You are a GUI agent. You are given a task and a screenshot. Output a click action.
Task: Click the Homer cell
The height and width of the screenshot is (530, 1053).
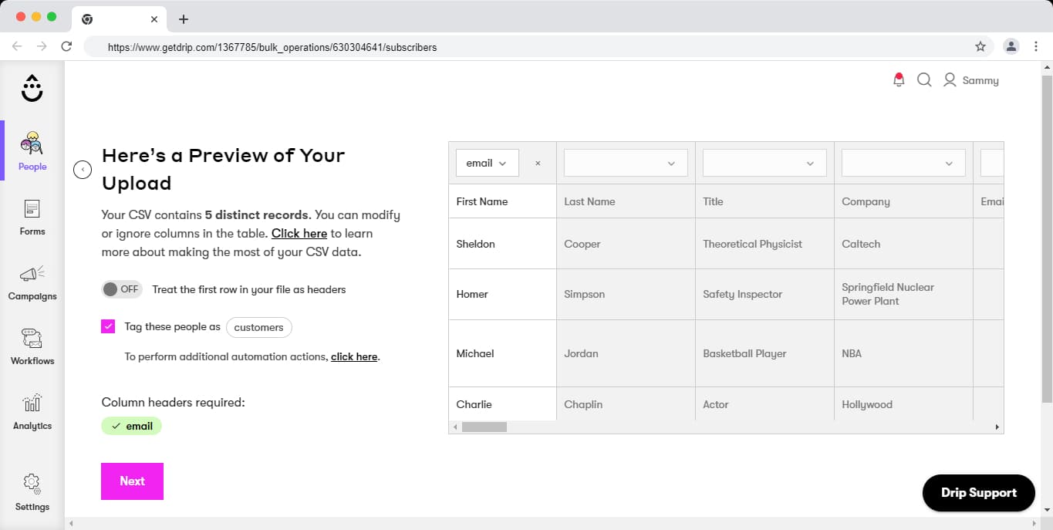[x=502, y=294]
